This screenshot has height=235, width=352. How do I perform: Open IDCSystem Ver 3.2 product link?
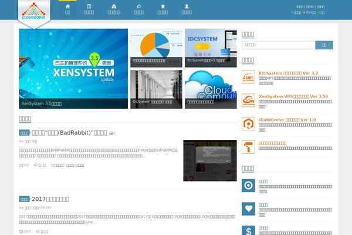[288, 73]
